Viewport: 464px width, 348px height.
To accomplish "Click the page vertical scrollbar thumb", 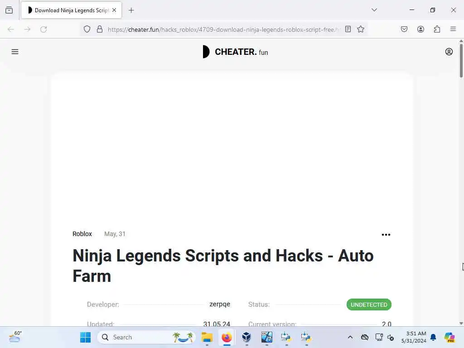I will click(461, 61).
